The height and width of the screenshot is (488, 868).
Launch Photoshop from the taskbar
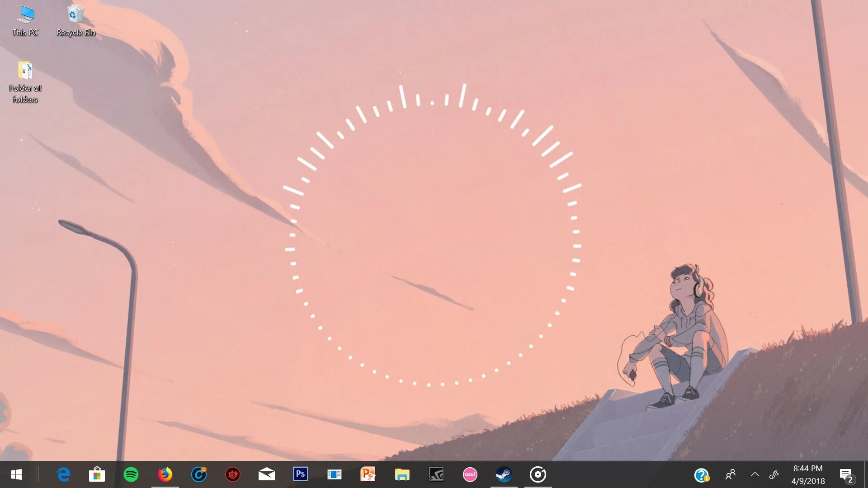[301, 474]
